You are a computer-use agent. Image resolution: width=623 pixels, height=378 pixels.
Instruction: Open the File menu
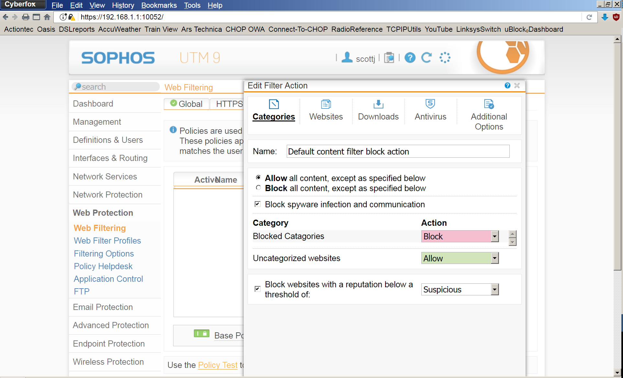[57, 5]
